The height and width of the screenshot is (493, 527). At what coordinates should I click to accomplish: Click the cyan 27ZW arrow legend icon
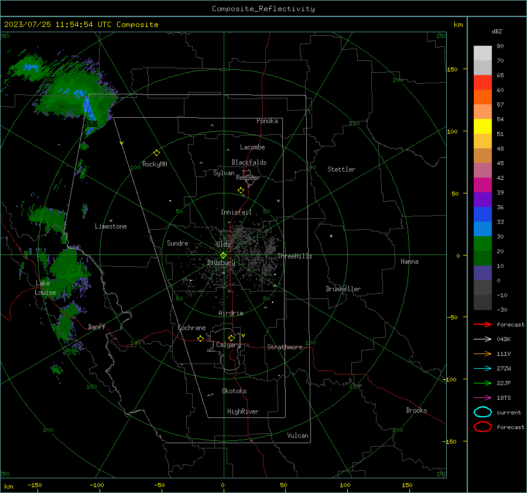(482, 369)
